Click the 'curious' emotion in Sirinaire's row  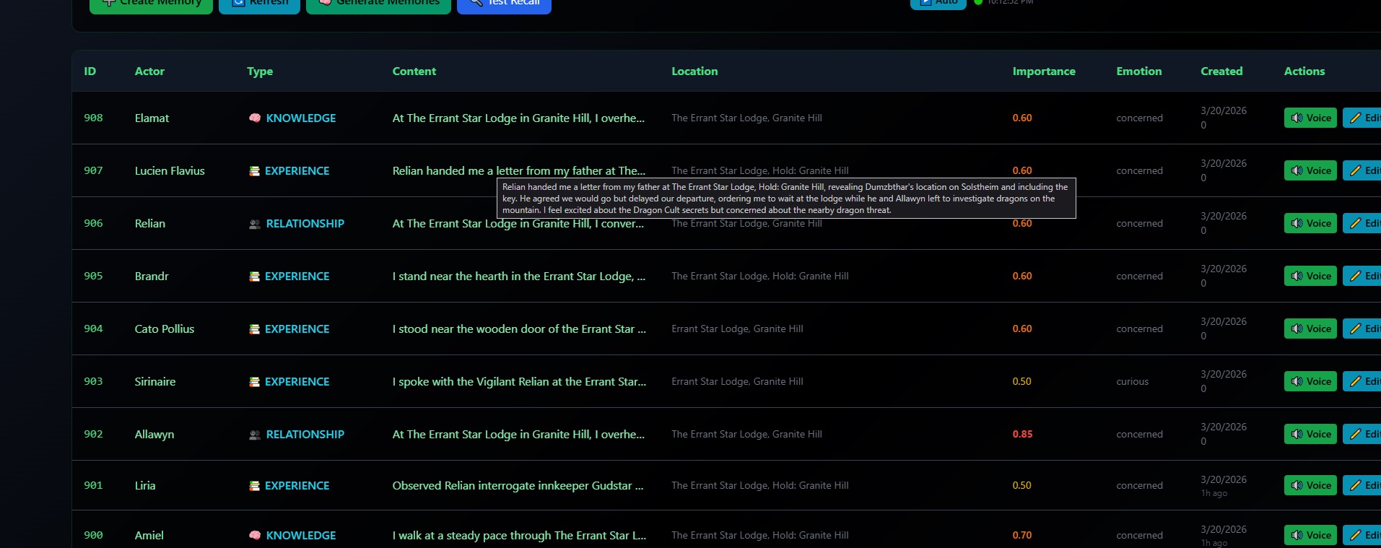(x=1132, y=381)
